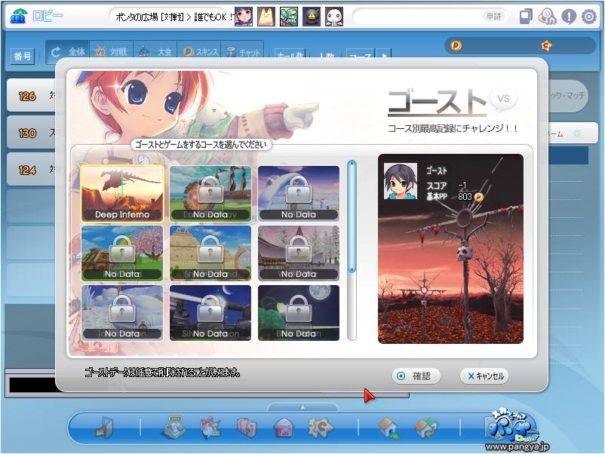
Task: Click the lobby people icon beside ロビー
Action: tap(18, 16)
